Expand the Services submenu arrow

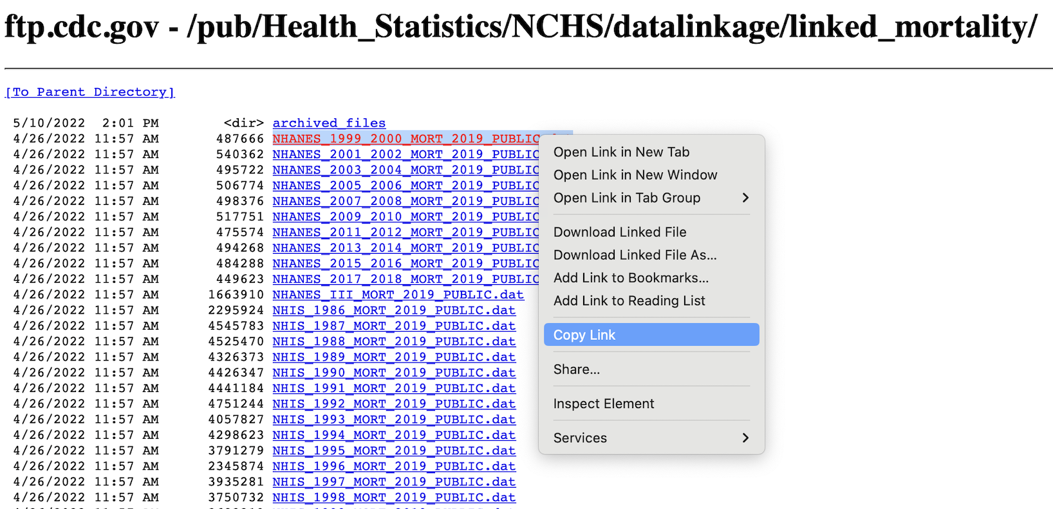click(x=745, y=438)
